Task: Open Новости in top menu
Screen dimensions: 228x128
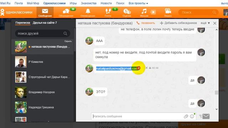Action: pos(106,3)
